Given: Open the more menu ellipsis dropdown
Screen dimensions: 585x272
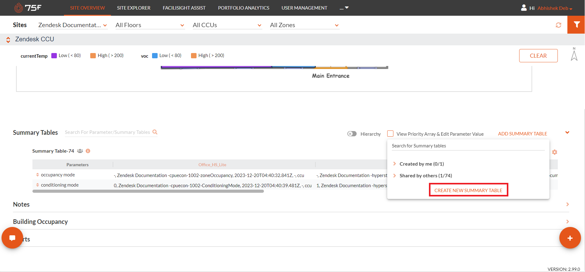Looking at the screenshot, I should 344,8.
